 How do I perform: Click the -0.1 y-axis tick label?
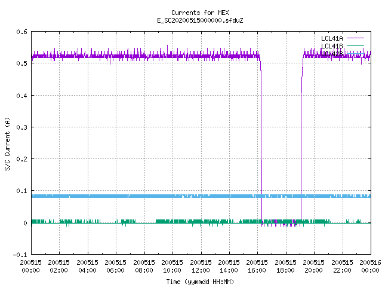pyautogui.click(x=20, y=255)
